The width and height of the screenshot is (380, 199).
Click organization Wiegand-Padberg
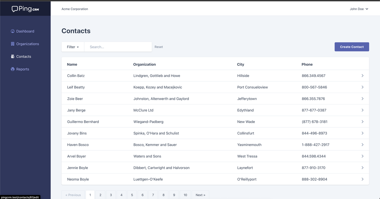coord(148,122)
